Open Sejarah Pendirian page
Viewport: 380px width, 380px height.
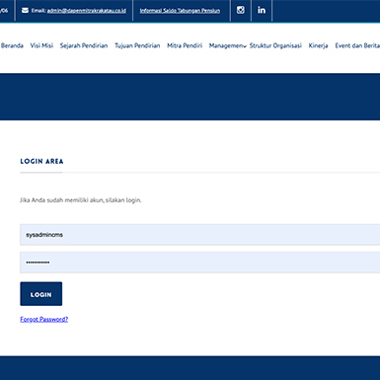(84, 45)
